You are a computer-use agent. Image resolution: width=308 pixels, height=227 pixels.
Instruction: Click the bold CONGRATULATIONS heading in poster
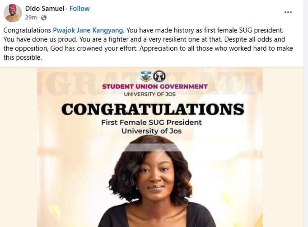point(152,109)
